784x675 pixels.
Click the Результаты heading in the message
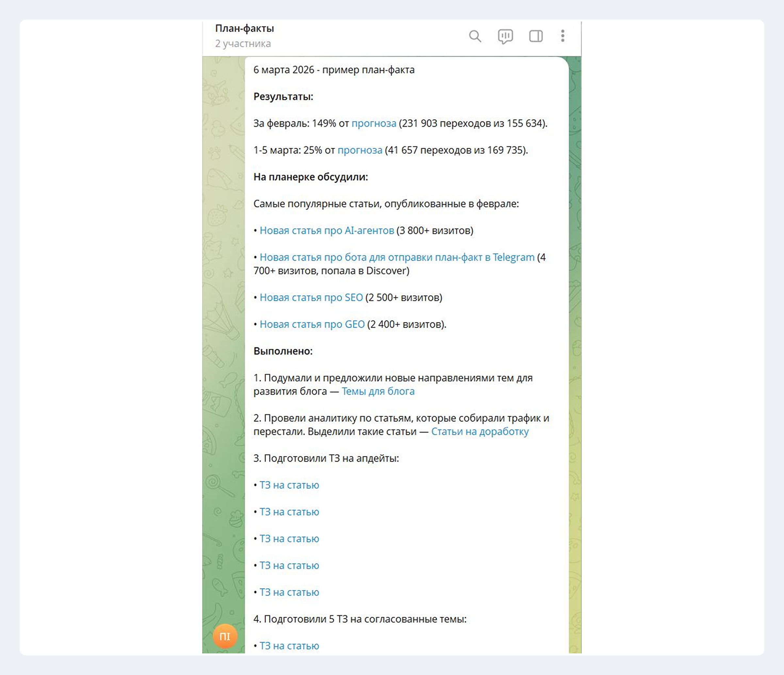283,97
